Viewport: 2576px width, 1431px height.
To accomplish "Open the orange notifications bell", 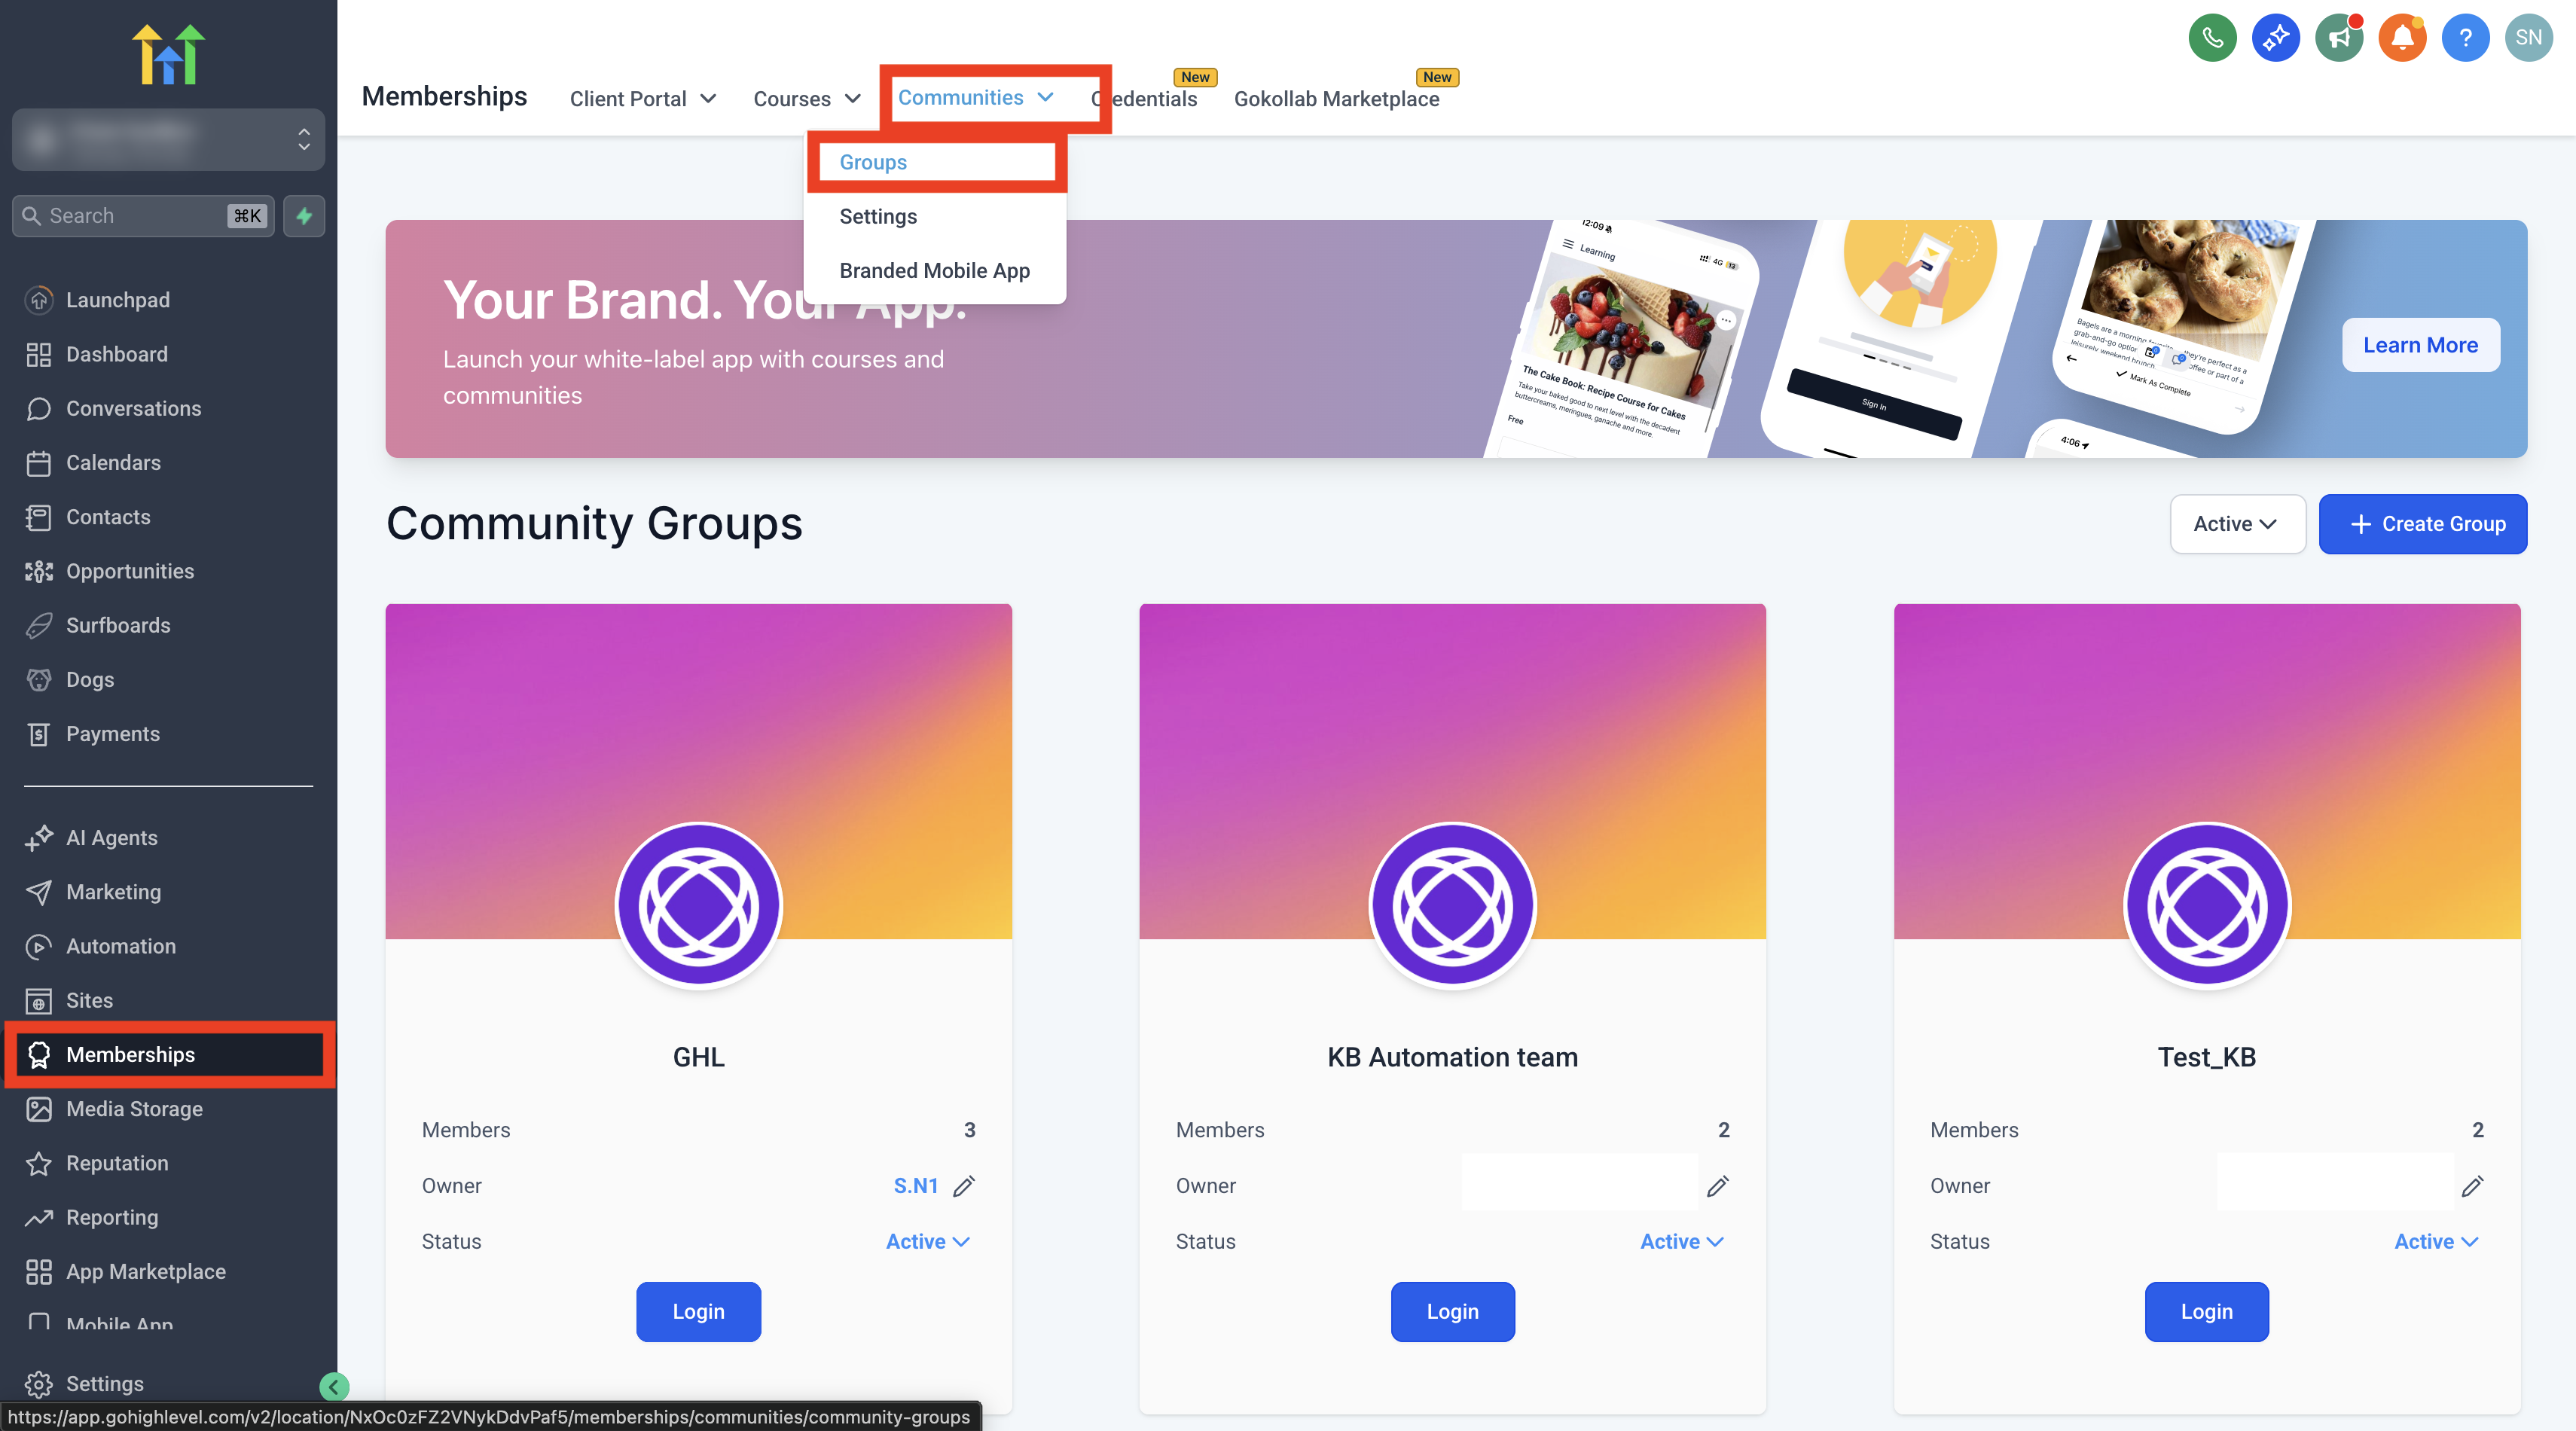I will coord(2402,37).
